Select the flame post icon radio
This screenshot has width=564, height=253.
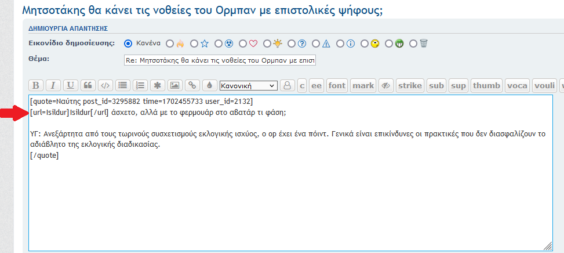tap(169, 44)
